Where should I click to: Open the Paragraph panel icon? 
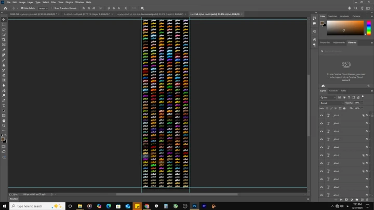coord(314,45)
